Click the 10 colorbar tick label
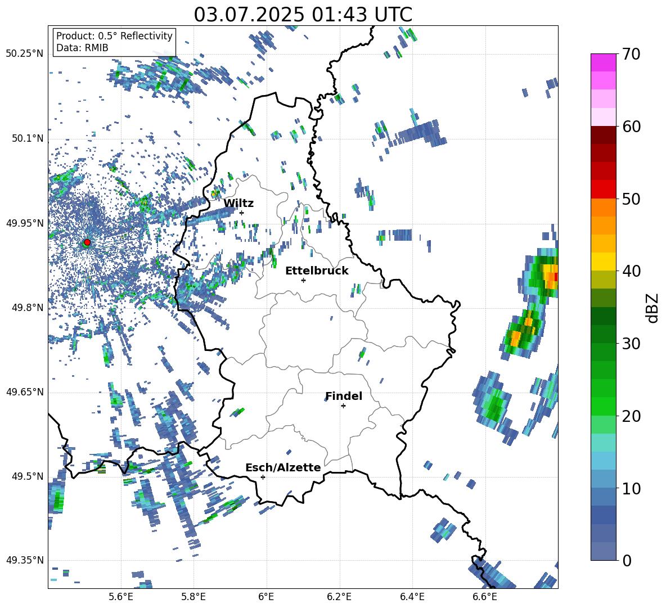Image resolution: width=666 pixels, height=608 pixels. pos(631,488)
